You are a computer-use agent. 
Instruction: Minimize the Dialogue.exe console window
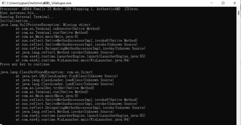click(x=211, y=3)
